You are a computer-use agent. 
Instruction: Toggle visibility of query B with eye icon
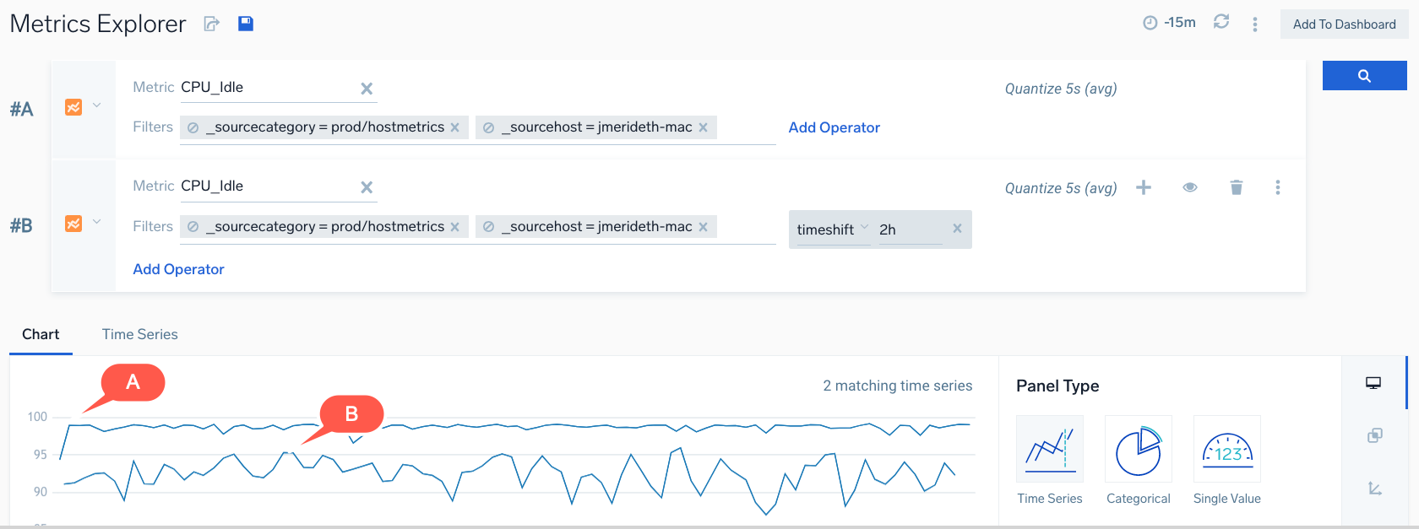1190,187
